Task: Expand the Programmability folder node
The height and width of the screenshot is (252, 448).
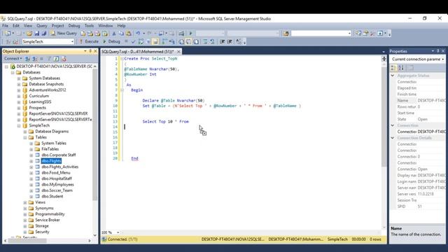Action: (25, 214)
